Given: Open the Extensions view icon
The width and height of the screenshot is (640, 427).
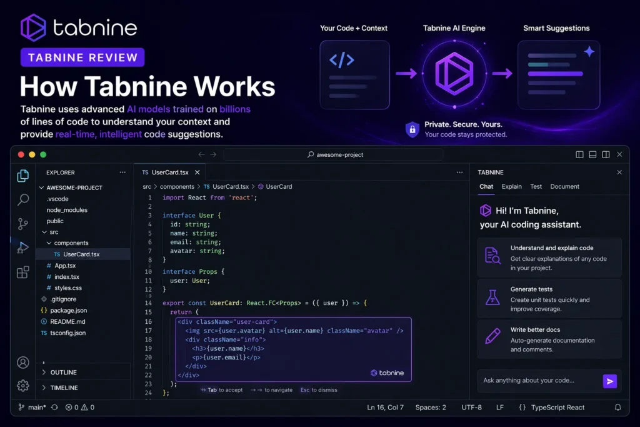Looking at the screenshot, I should [x=23, y=272].
